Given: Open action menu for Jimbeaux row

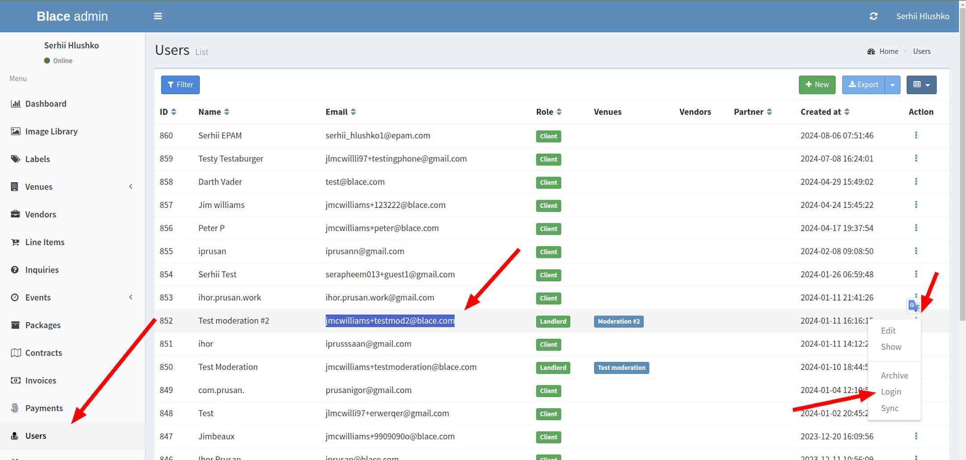Looking at the screenshot, I should (x=916, y=436).
